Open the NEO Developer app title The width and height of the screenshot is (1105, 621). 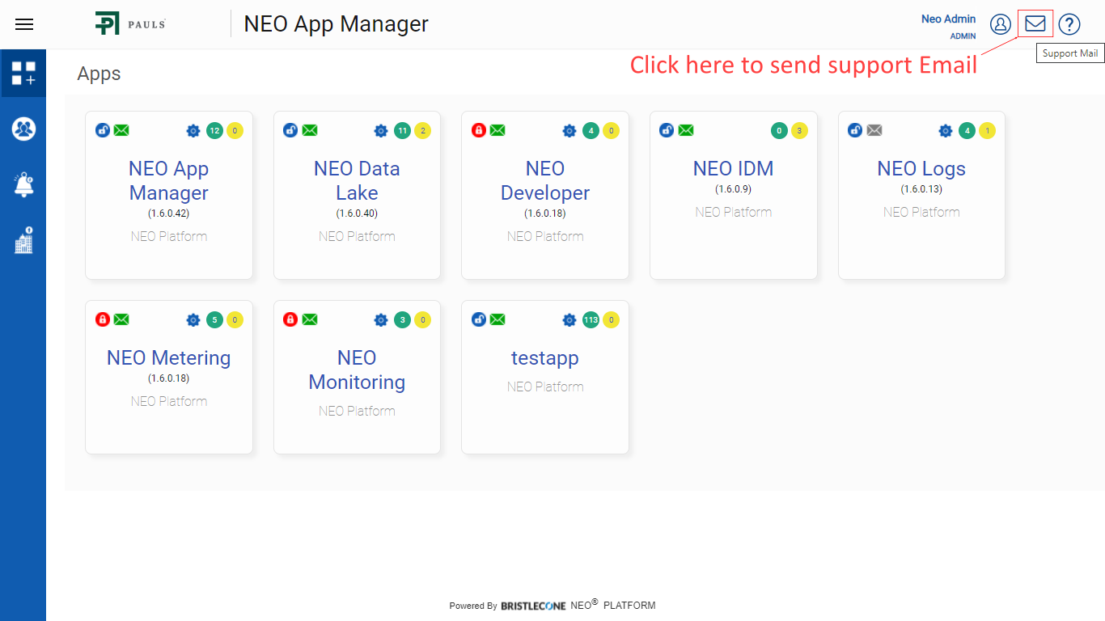pos(545,181)
